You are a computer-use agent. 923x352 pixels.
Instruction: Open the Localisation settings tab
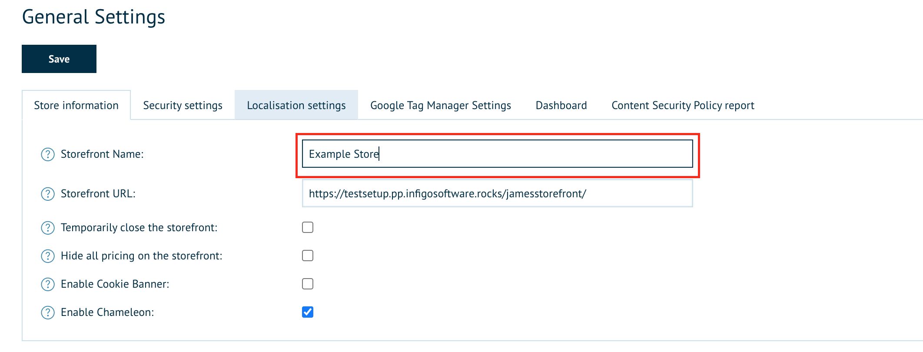(296, 105)
